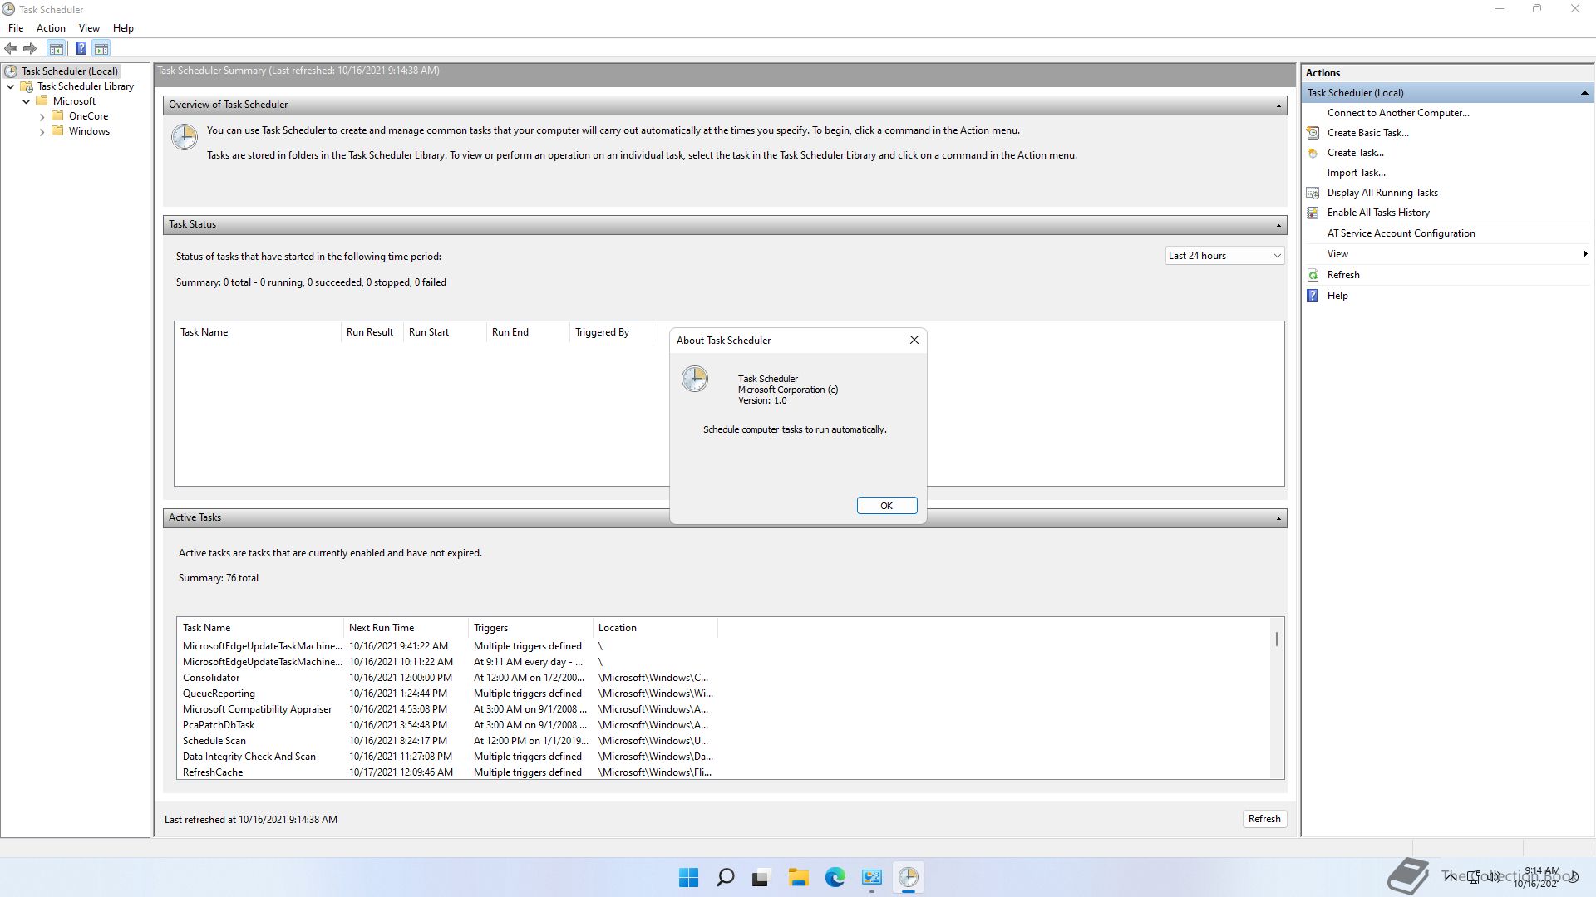Click the Location column header
This screenshot has height=897, width=1596.
point(655,628)
